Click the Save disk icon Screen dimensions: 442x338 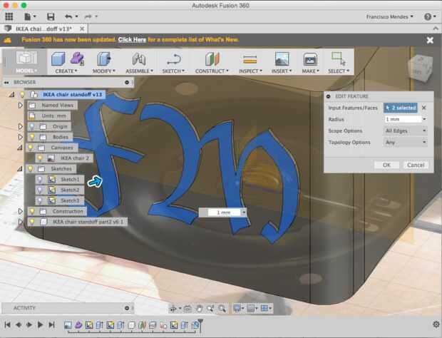(51, 16)
